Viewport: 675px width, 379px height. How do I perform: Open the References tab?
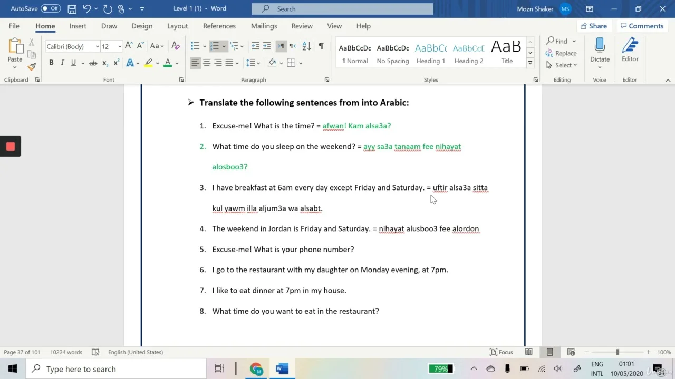[219, 26]
